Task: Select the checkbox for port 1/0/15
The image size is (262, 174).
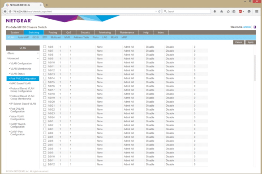Action: click(x=45, y=82)
